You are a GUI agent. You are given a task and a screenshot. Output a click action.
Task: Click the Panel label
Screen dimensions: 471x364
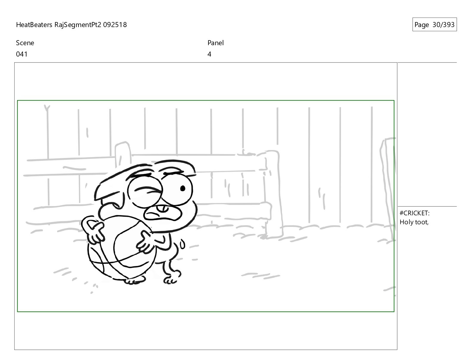click(x=216, y=43)
